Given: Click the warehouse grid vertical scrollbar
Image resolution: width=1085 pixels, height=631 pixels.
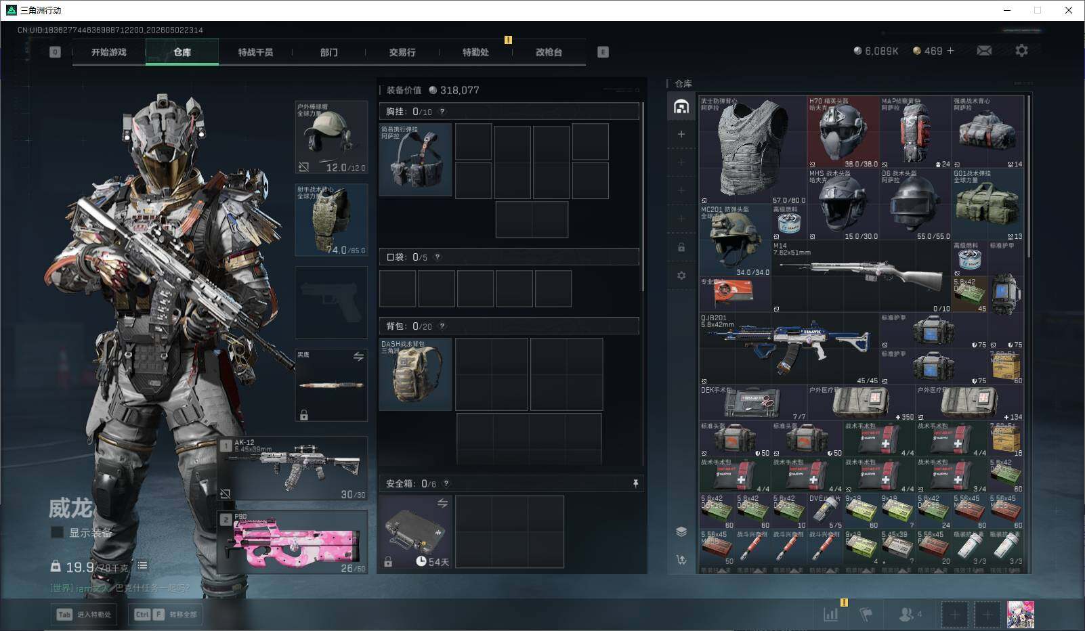Looking at the screenshot, I should click(x=1029, y=176).
